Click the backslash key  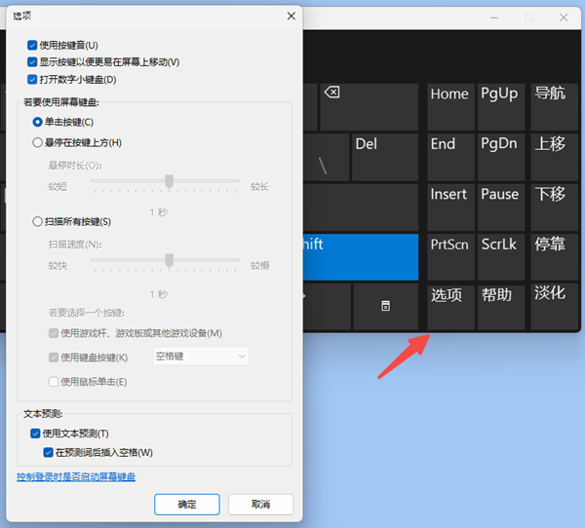click(326, 157)
